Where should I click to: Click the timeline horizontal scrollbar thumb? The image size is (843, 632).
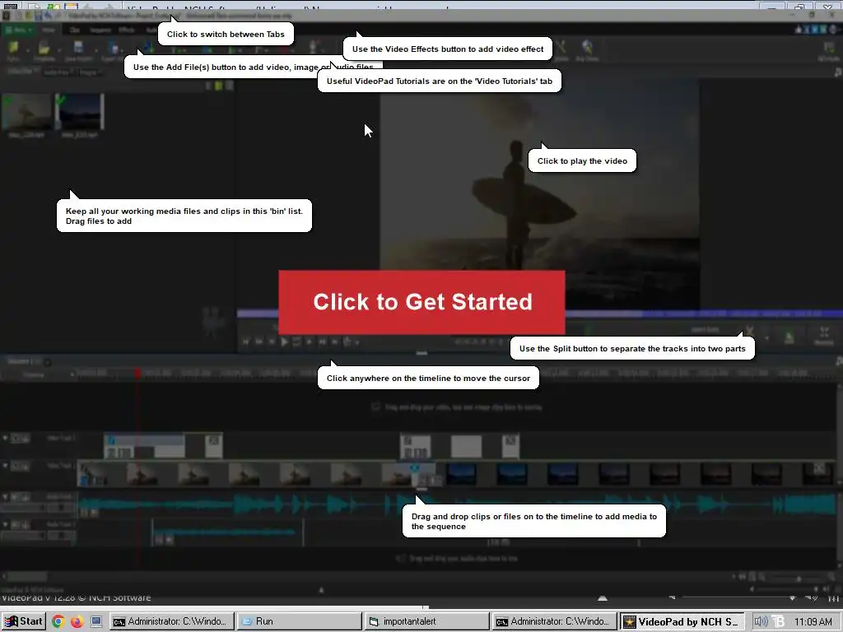click(x=26, y=577)
